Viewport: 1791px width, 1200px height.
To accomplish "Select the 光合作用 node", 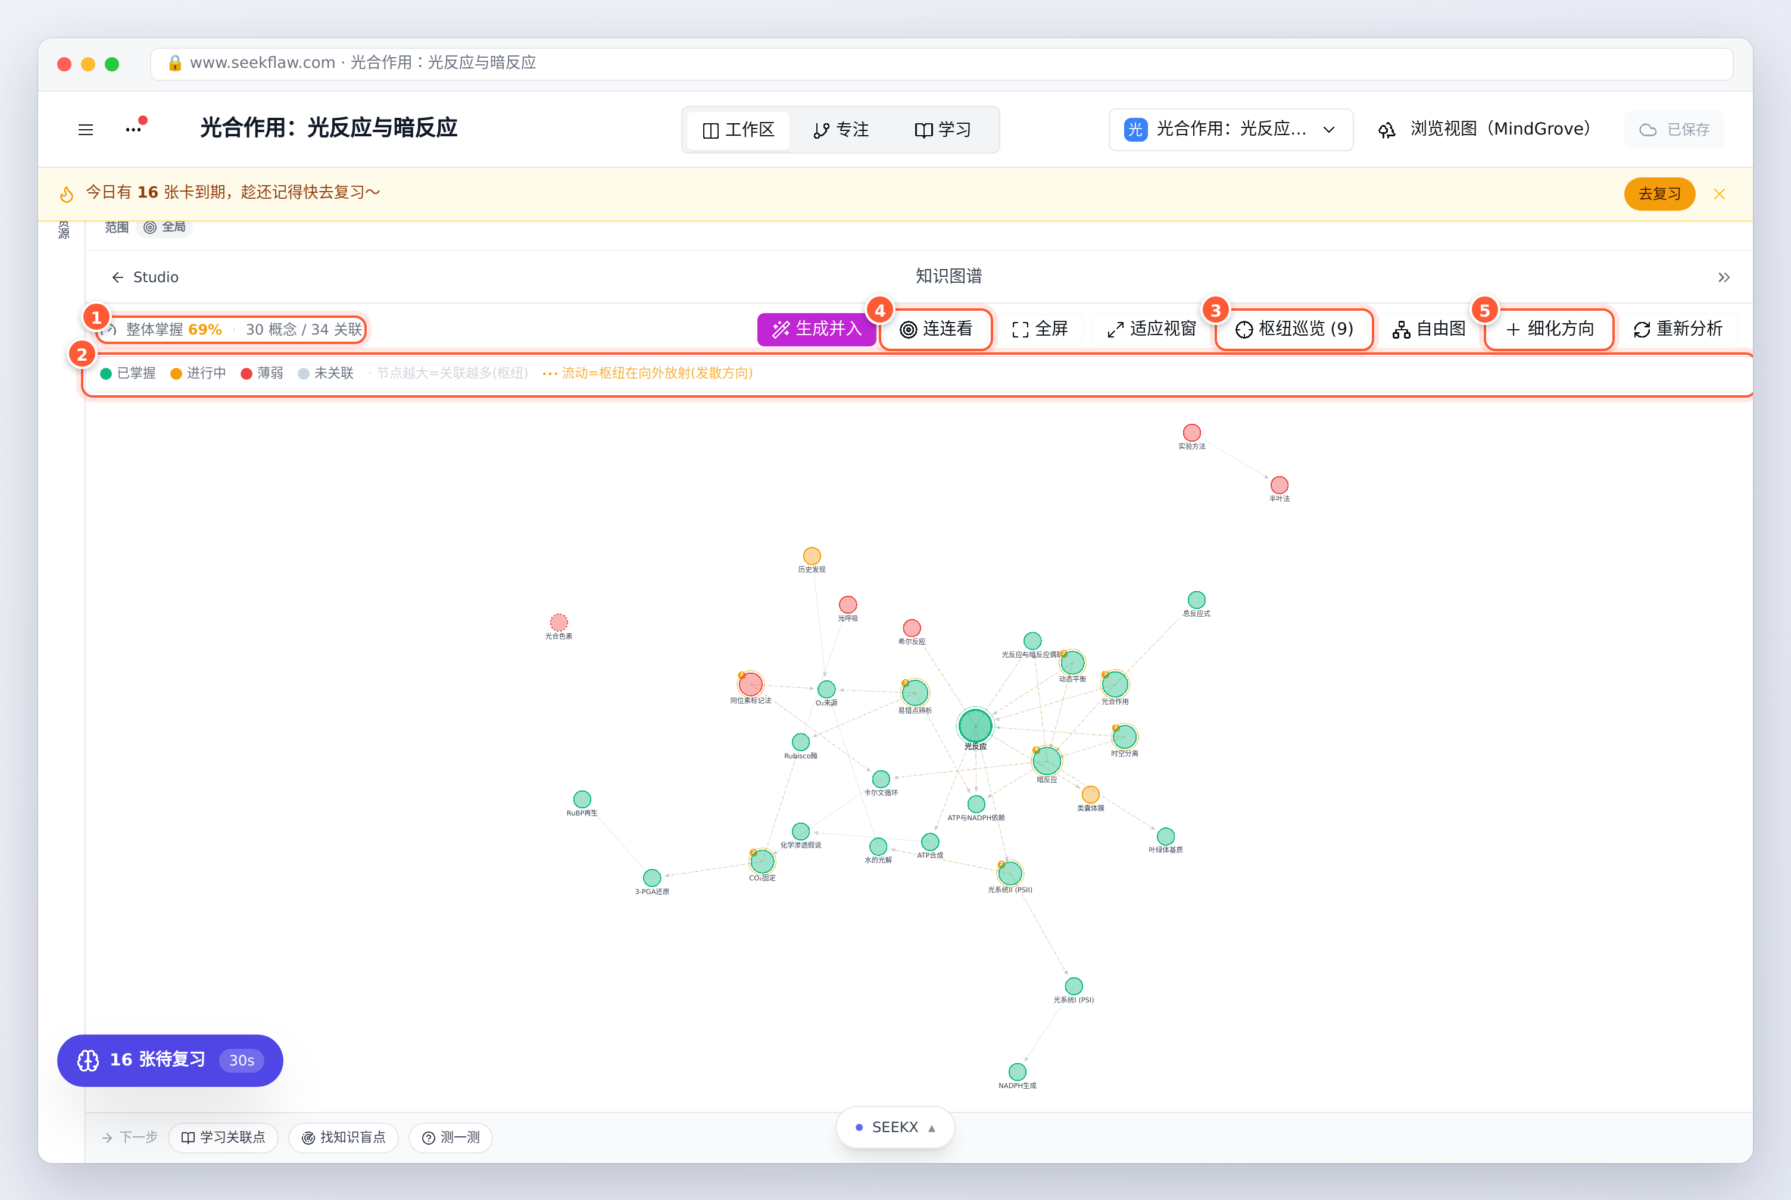I will [x=1115, y=684].
